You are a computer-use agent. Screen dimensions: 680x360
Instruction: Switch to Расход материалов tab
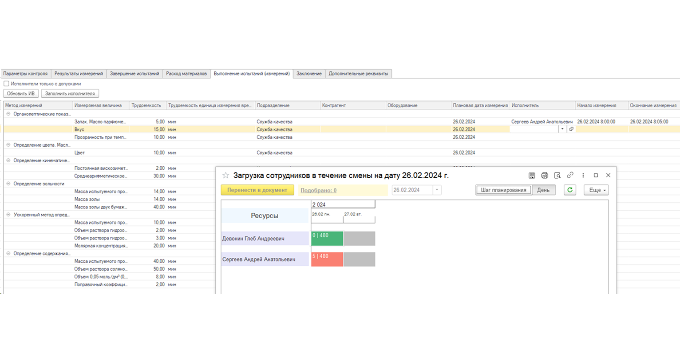[186, 74]
